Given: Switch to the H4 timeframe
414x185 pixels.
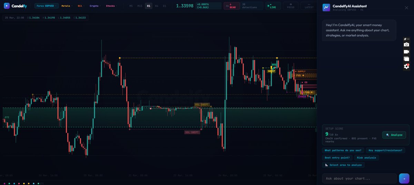Looking at the screenshot, I should tap(157, 6).
